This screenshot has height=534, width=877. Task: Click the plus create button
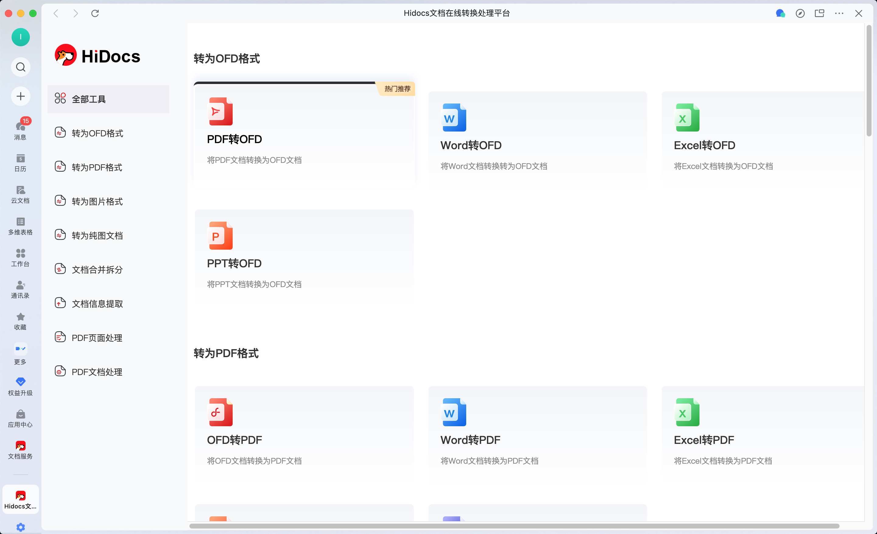tap(21, 96)
